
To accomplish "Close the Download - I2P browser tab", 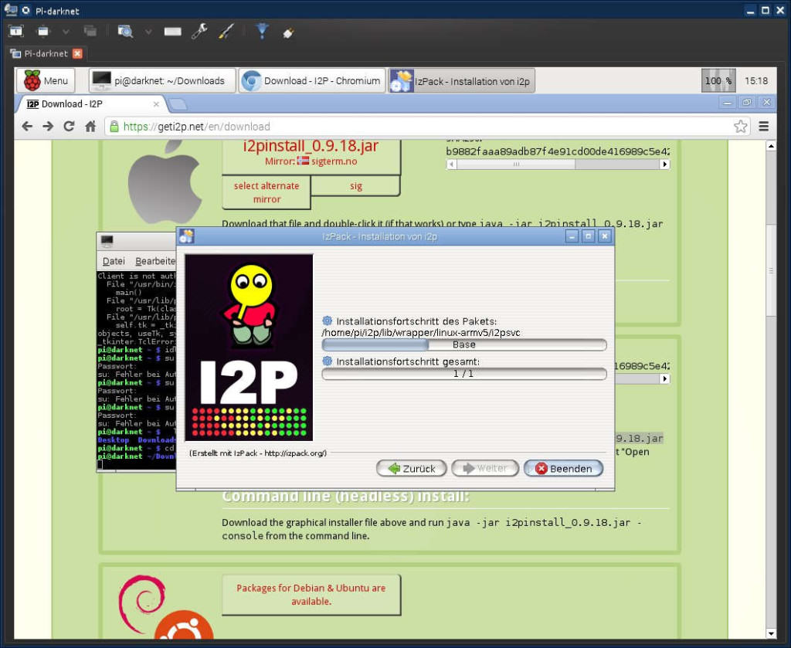I will point(156,104).
